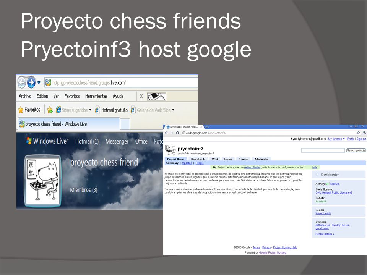The width and height of the screenshot is (367, 275).
Task: Open the GNU General Public License v2 link
Action: pyautogui.click(x=333, y=192)
